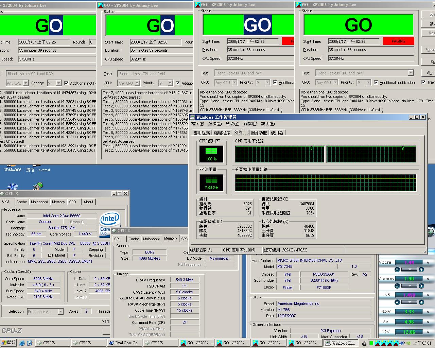435x348 pixels.
Task: Switch to the 應用程式 tab in Task Manager
Action: pyautogui.click(x=202, y=133)
